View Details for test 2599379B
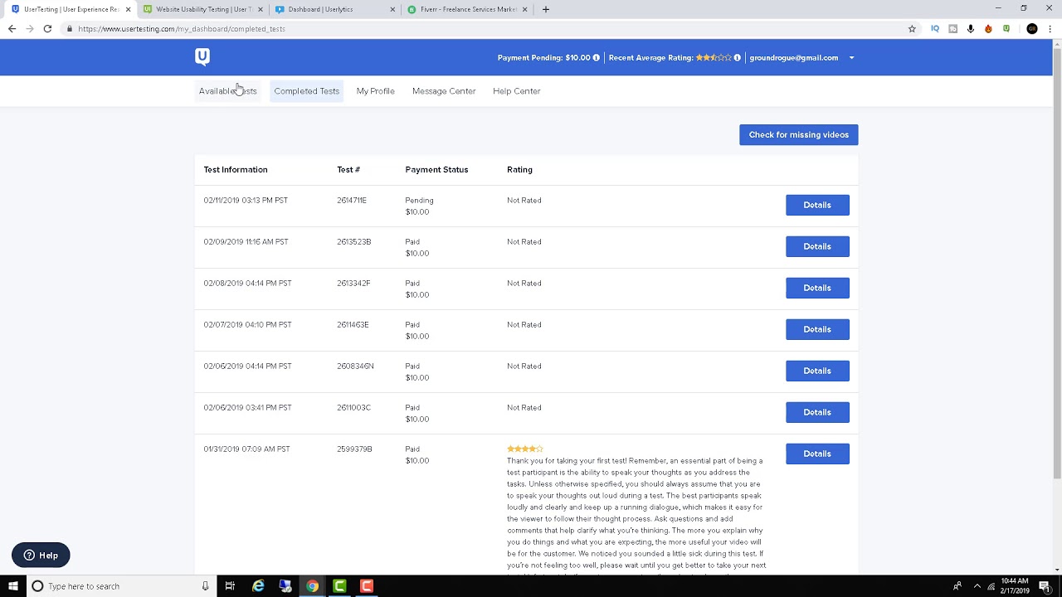This screenshot has width=1062, height=597. coord(817,454)
